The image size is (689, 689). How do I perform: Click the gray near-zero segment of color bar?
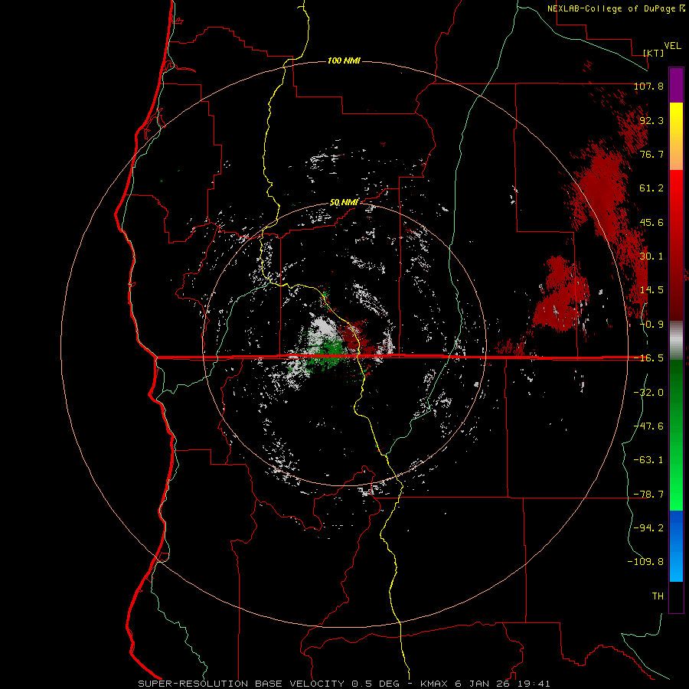(676, 340)
